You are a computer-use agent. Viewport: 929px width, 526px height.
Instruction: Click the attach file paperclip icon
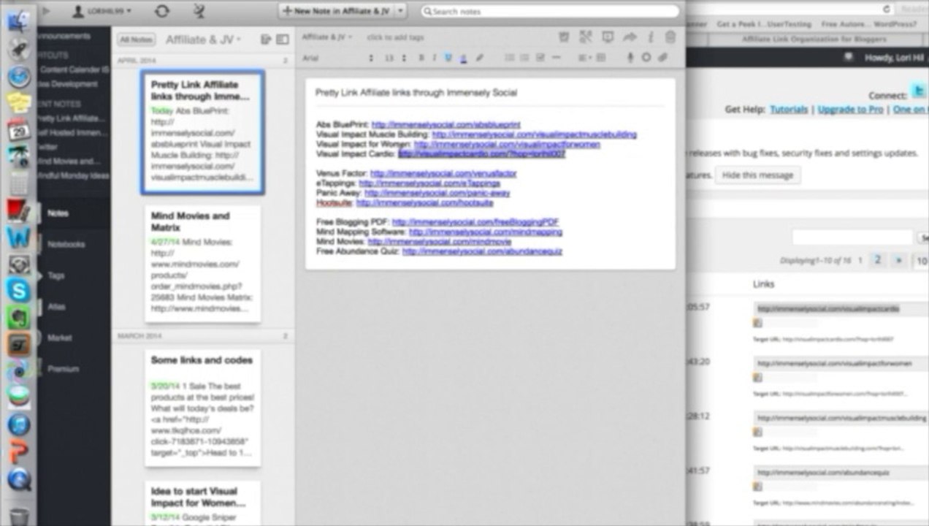pyautogui.click(x=663, y=58)
